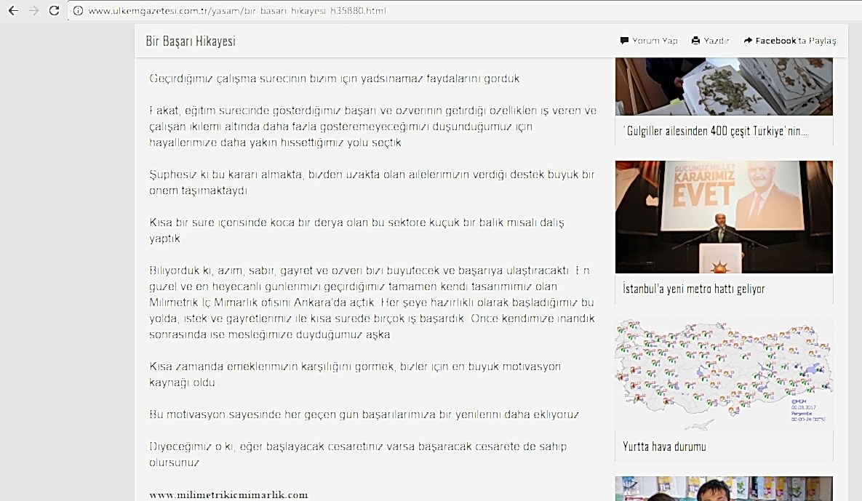The width and height of the screenshot is (862, 501).
Task: Click the printer icon beside Yazdır
Action: click(x=695, y=40)
